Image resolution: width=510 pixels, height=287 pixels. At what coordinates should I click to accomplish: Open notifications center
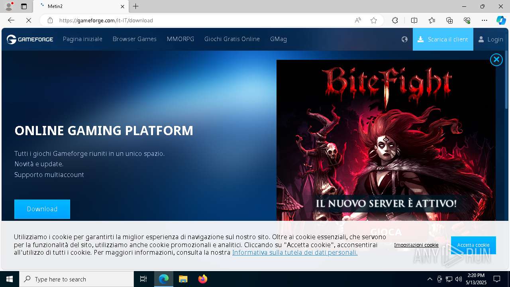497,279
